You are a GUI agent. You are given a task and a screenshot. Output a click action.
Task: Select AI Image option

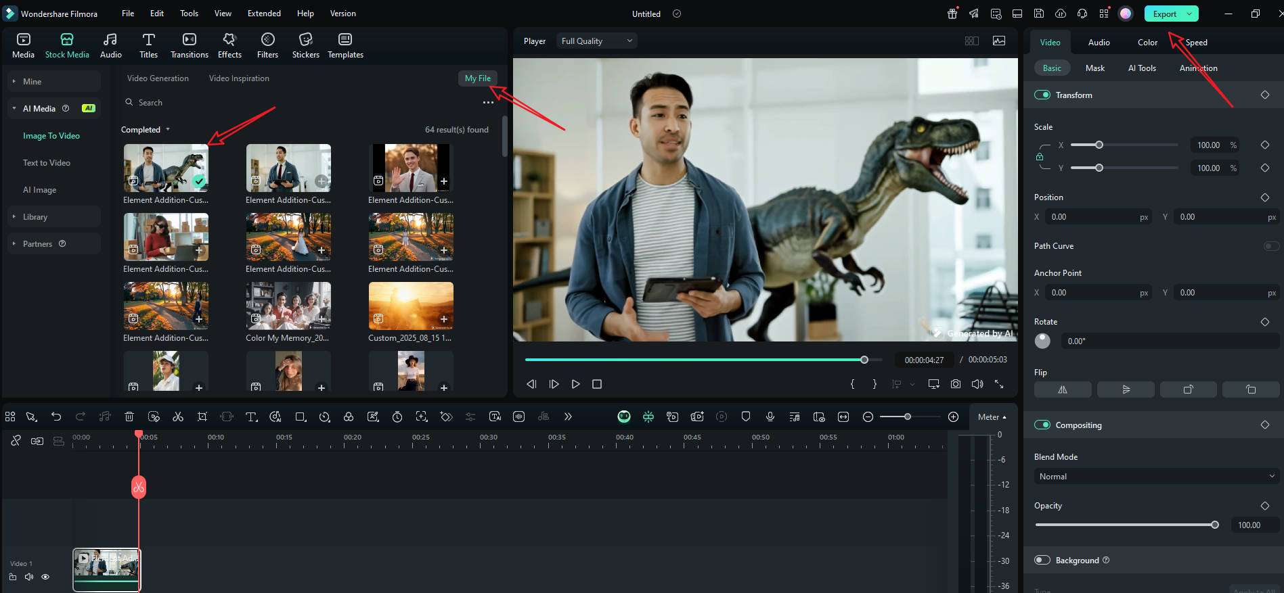[39, 190]
